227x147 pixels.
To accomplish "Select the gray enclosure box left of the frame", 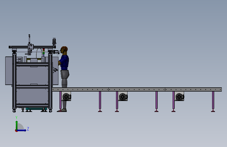I will point(9,71).
